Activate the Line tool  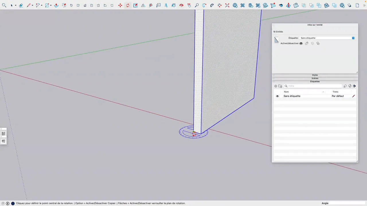(29, 5)
